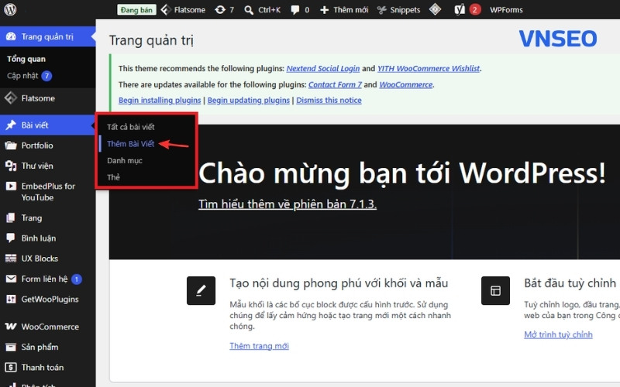Screen dimensions: 620x387
Task: Open Mở trình tuỳ chỉnh link
Action: click(558, 334)
